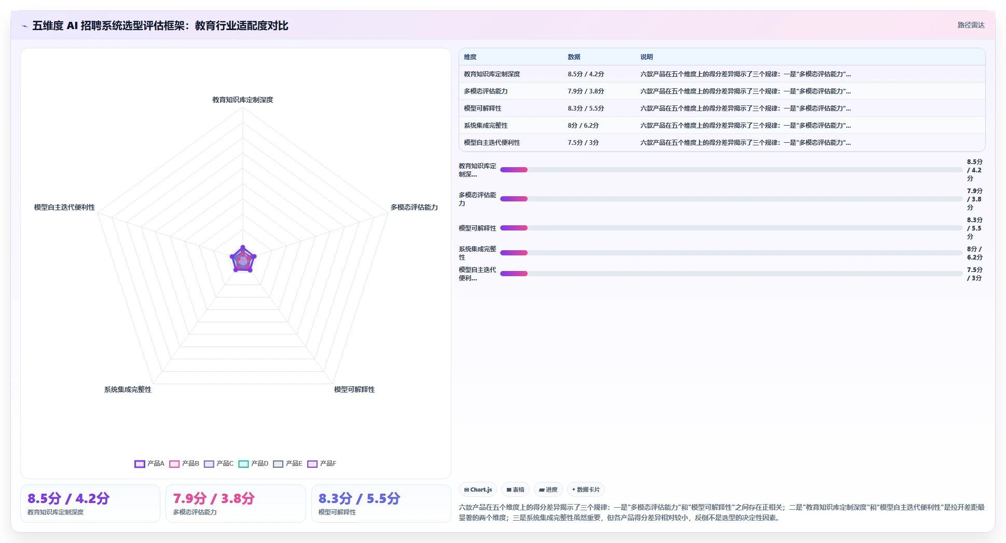Screen dimensions: 1006x543
Task: Click the small icon before the page title
Action: (x=24, y=26)
